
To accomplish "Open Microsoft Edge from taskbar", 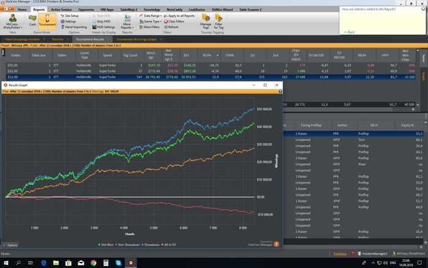I will [x=43, y=263].
